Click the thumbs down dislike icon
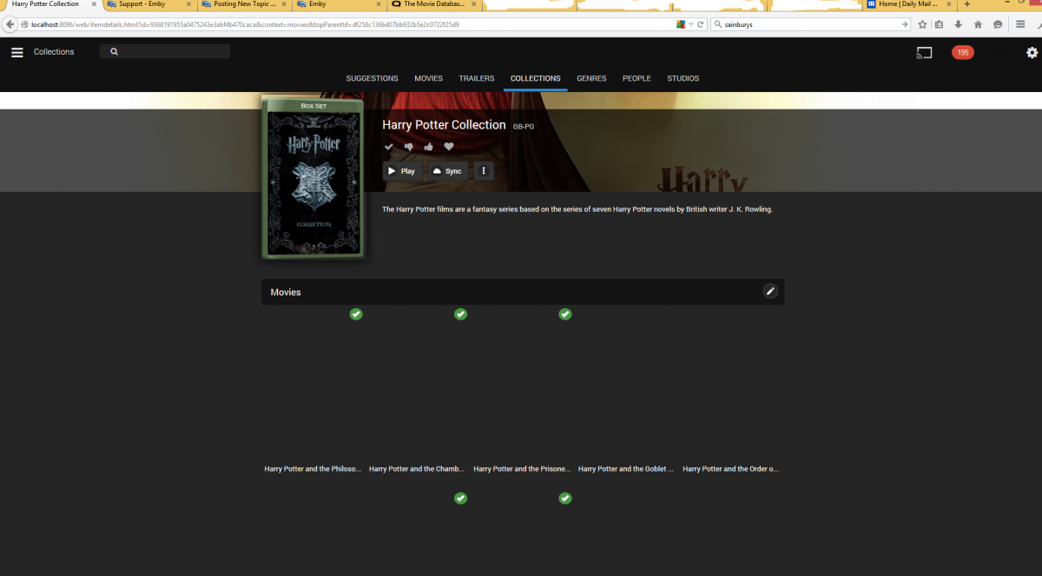 pos(409,147)
